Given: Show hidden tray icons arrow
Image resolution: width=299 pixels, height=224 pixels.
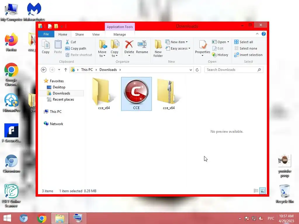Looking at the screenshot, I should pos(240,218).
